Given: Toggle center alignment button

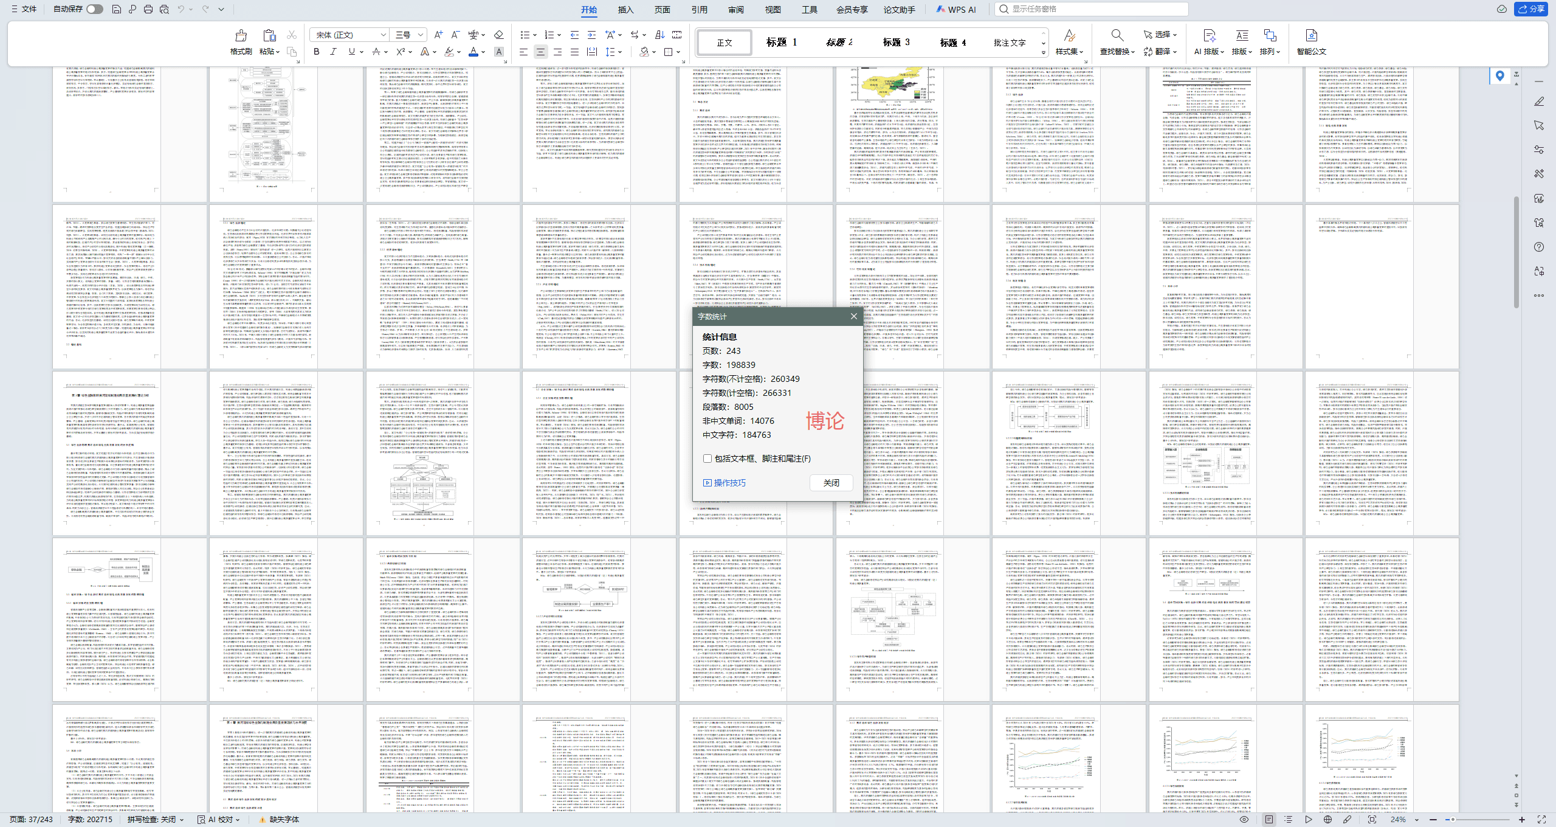Looking at the screenshot, I should (540, 52).
